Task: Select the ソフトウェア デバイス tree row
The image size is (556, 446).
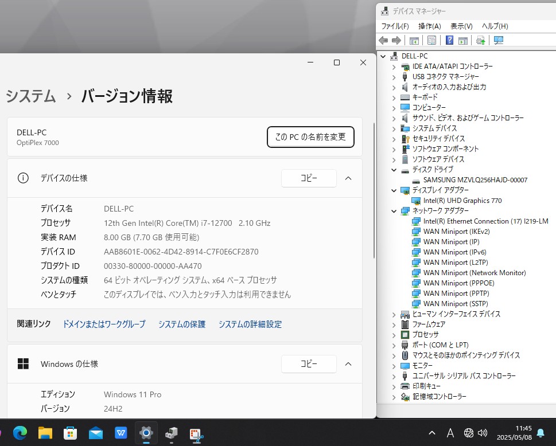Action: pos(438,159)
